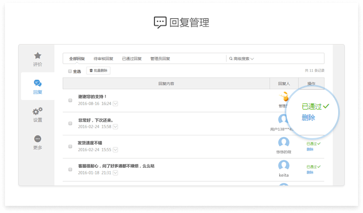Click the 回复人 column header

click(284, 84)
